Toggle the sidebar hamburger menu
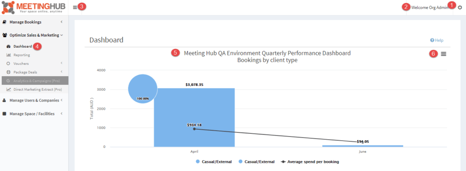Screen dimensions: 466x171 click(75, 7)
